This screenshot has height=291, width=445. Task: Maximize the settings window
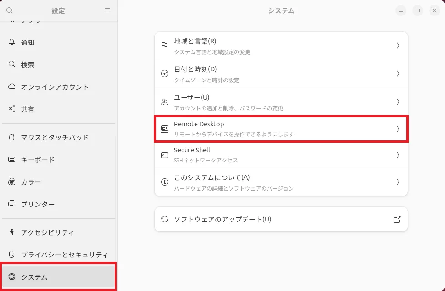tap(417, 10)
